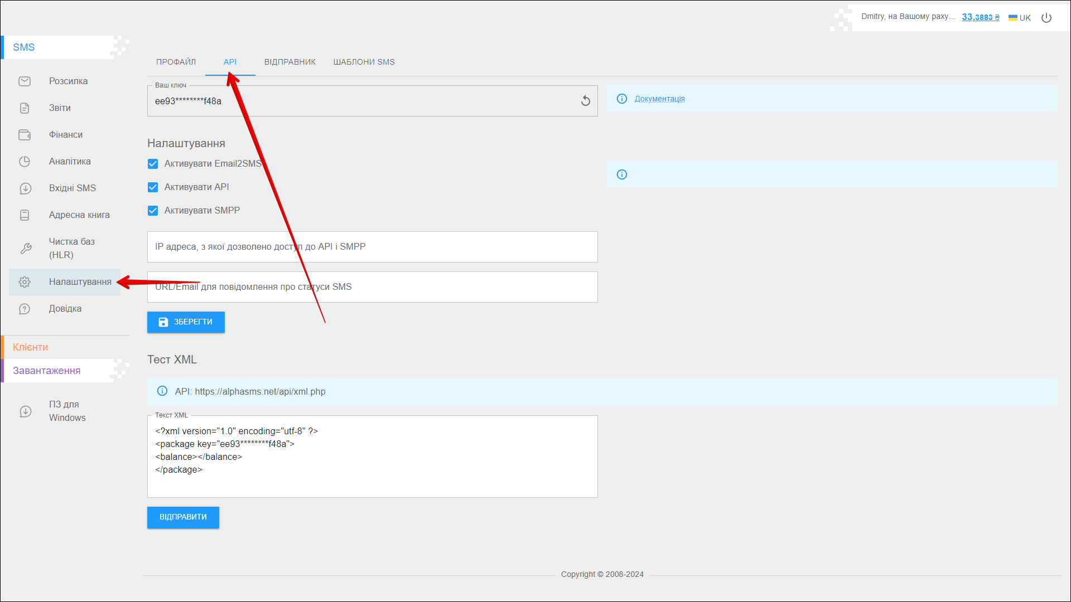Open the ШАБЛОНИ SMS tab
Screen dimensions: 1071x602
tap(364, 62)
